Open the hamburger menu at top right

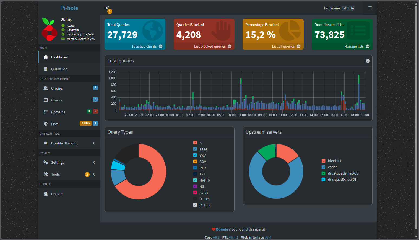pos(370,8)
